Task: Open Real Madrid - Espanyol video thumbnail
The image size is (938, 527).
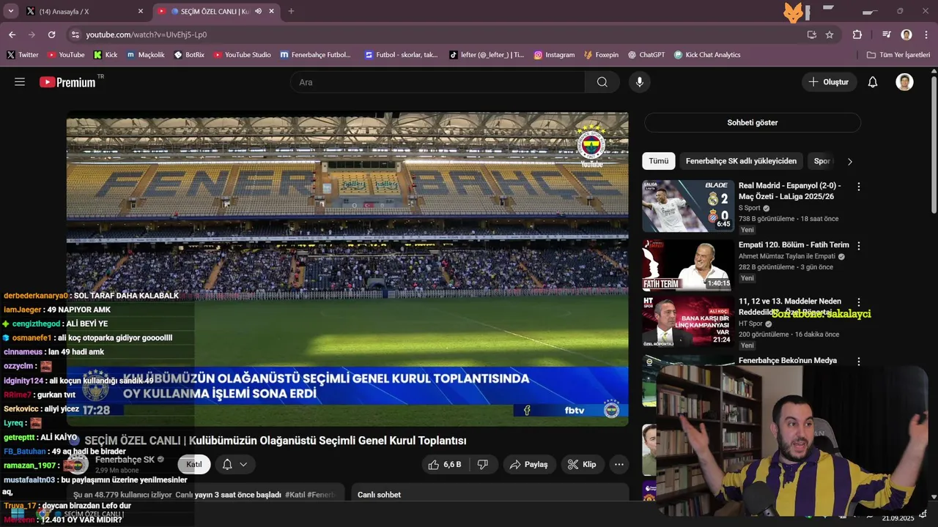Action: coord(688,206)
